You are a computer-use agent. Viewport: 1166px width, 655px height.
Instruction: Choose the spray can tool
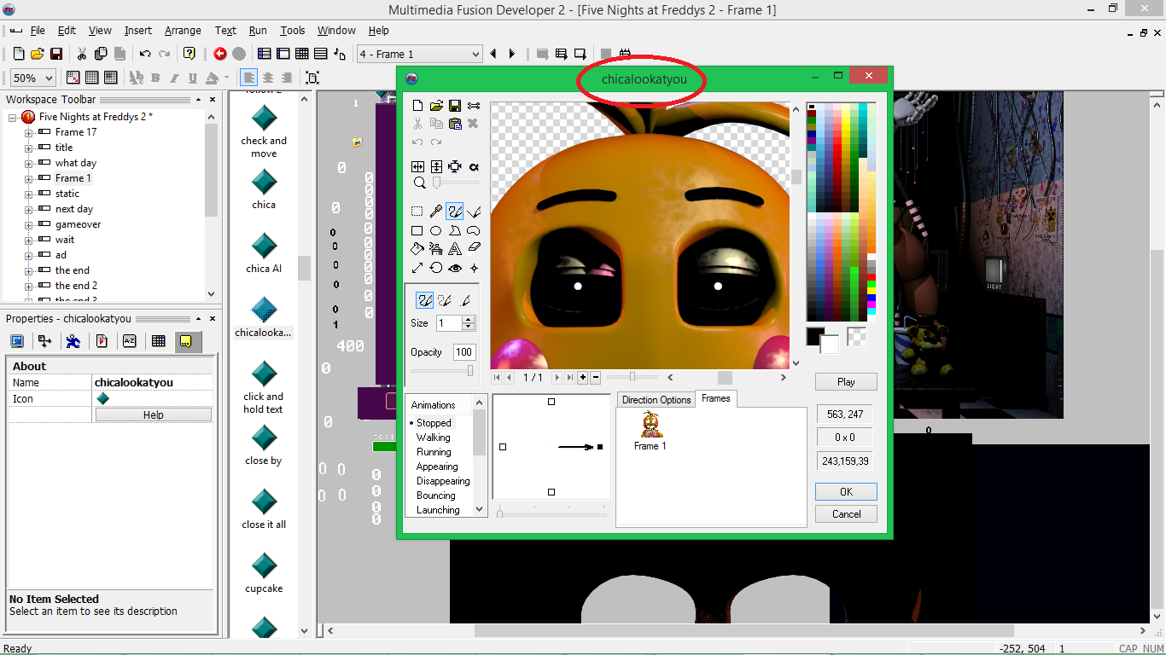[436, 249]
